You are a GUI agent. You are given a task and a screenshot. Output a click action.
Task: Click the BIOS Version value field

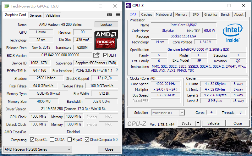[x=60, y=55]
